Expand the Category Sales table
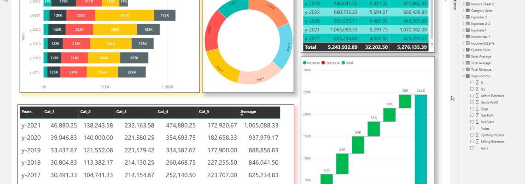 [464, 11]
